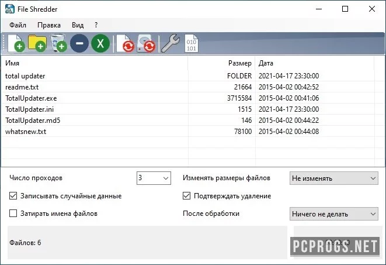Click the toolbar drag grip handle
The image size is (386, 265).
4,43
